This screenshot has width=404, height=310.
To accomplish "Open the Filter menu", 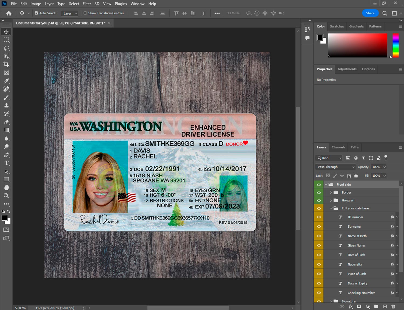I will [86, 4].
